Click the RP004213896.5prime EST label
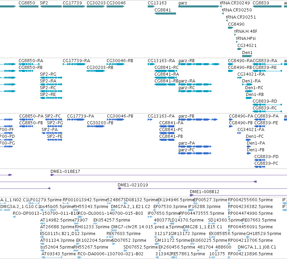The width and height of the screenshot is (287, 259). (x=250, y=254)
